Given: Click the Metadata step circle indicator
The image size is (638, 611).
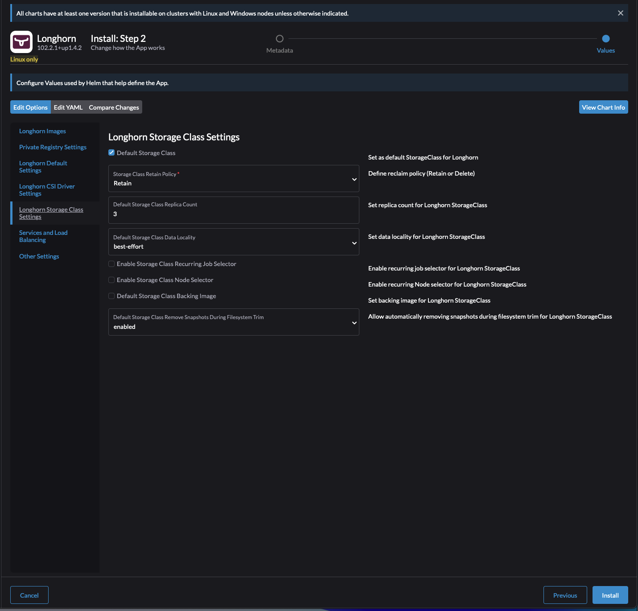Looking at the screenshot, I should coord(280,39).
